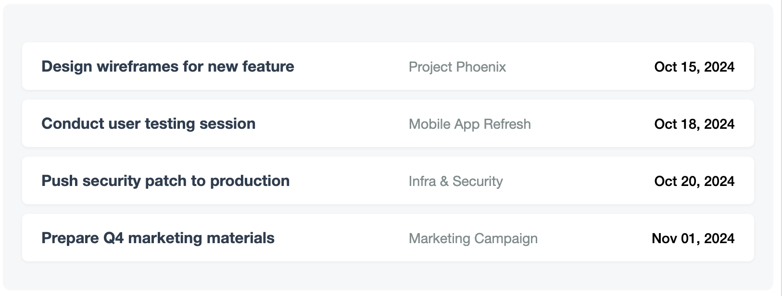This screenshot has width=782, height=296.
Task: Click the Infra & Security project label
Action: 456,181
